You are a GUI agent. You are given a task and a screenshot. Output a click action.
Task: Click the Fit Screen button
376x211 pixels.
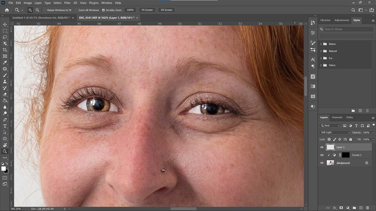click(x=147, y=10)
